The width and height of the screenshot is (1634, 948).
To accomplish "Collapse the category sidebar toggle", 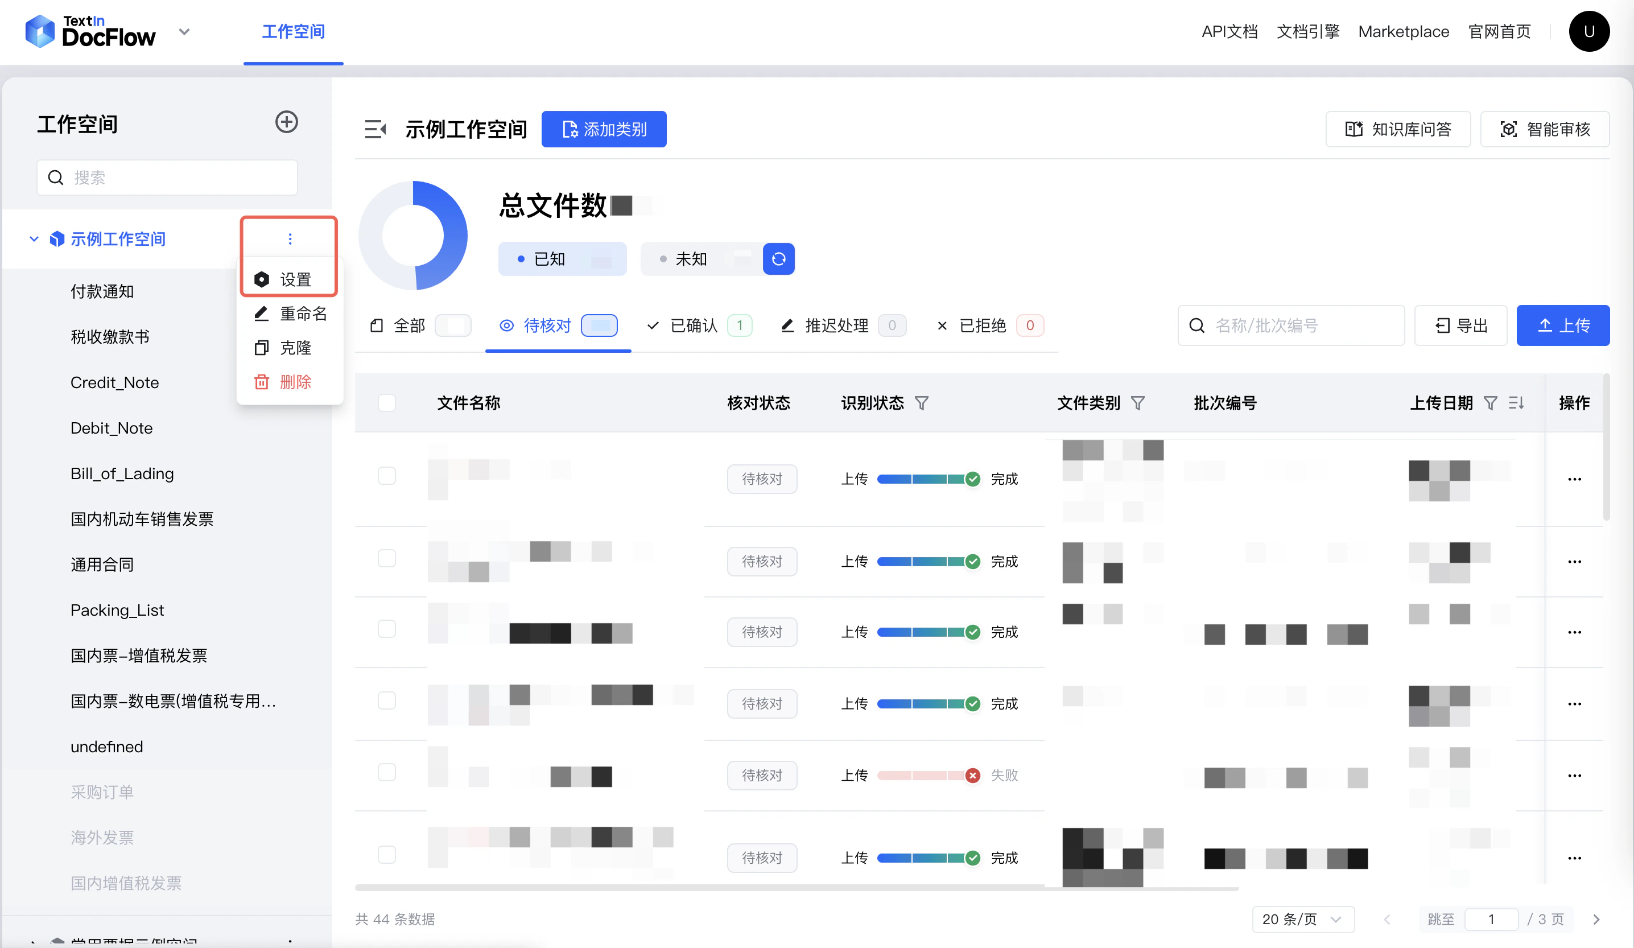I will click(376, 129).
